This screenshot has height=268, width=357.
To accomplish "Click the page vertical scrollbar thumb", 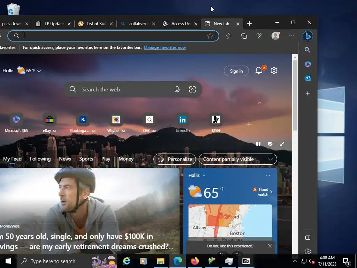I will 295,95.
